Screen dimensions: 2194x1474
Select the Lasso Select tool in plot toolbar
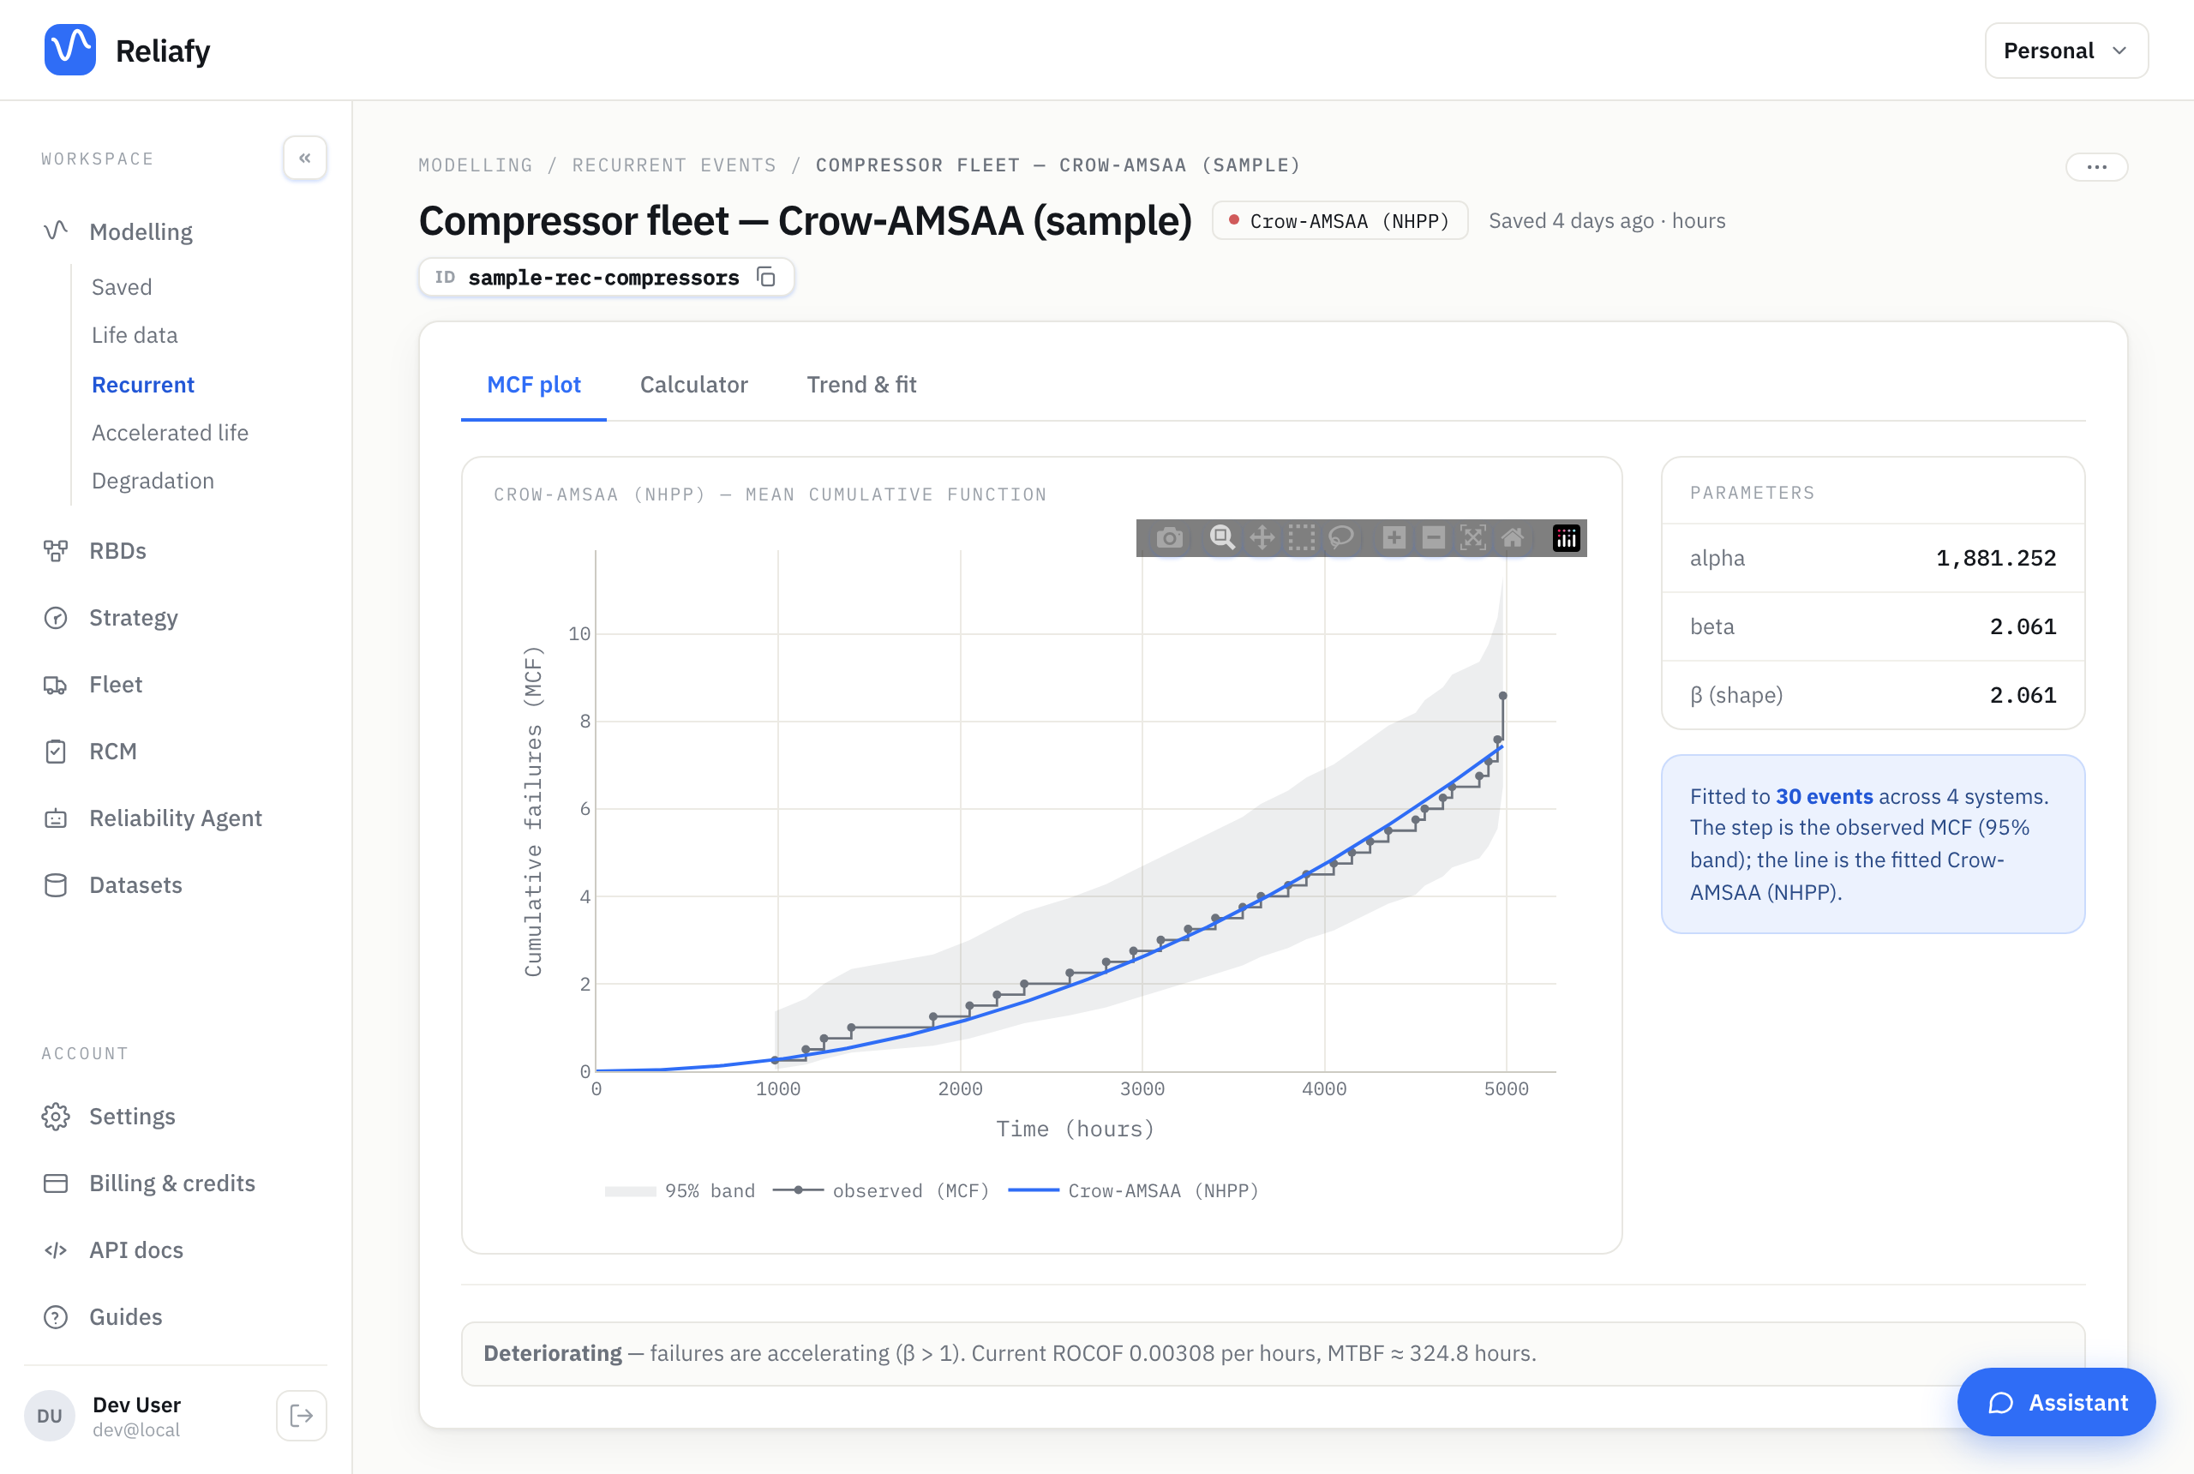click(x=1341, y=537)
